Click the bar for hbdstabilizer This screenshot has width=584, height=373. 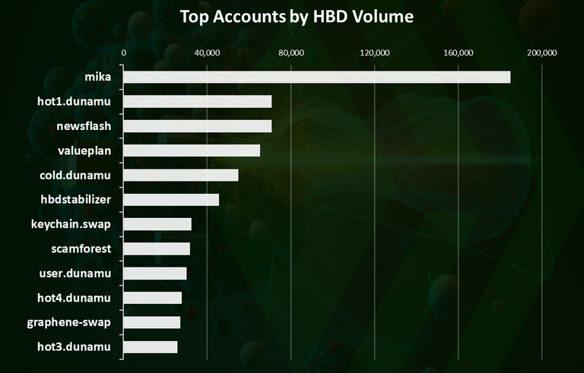tap(171, 200)
